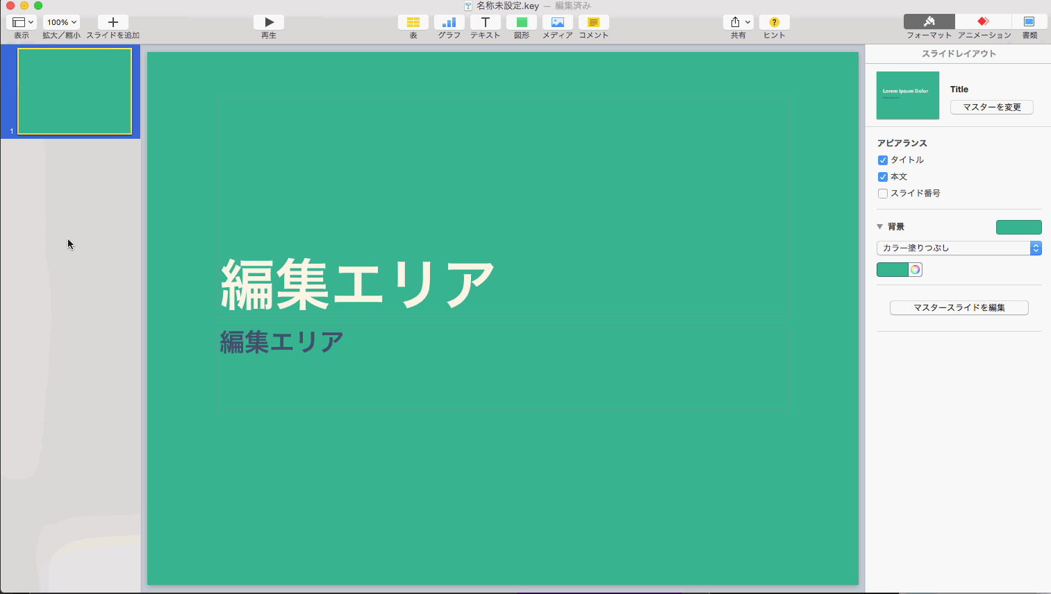The image size is (1051, 594).
Task: Click the スライドレイアウト panel heading
Action: 959,53
